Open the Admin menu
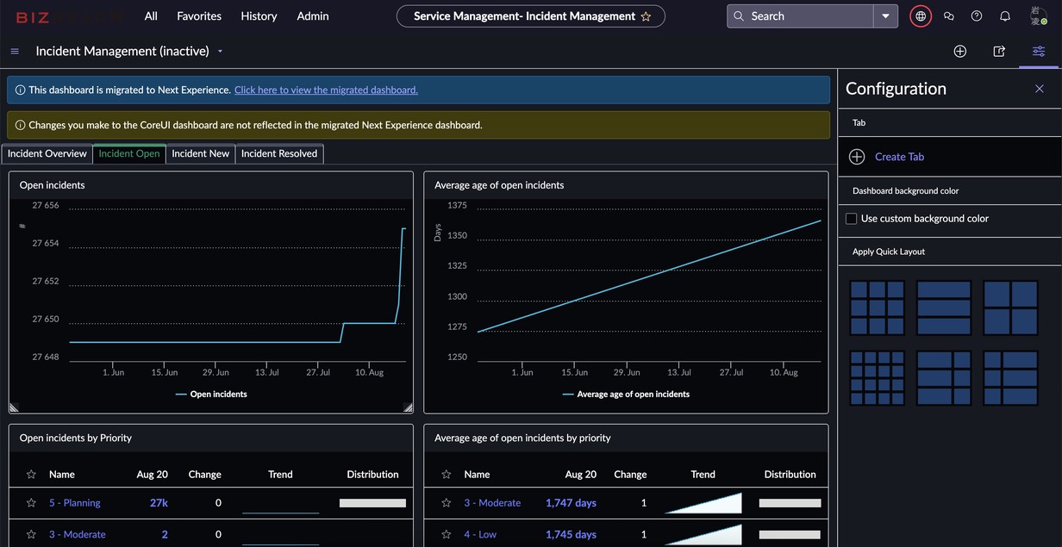The width and height of the screenshot is (1062, 547). pos(313,16)
